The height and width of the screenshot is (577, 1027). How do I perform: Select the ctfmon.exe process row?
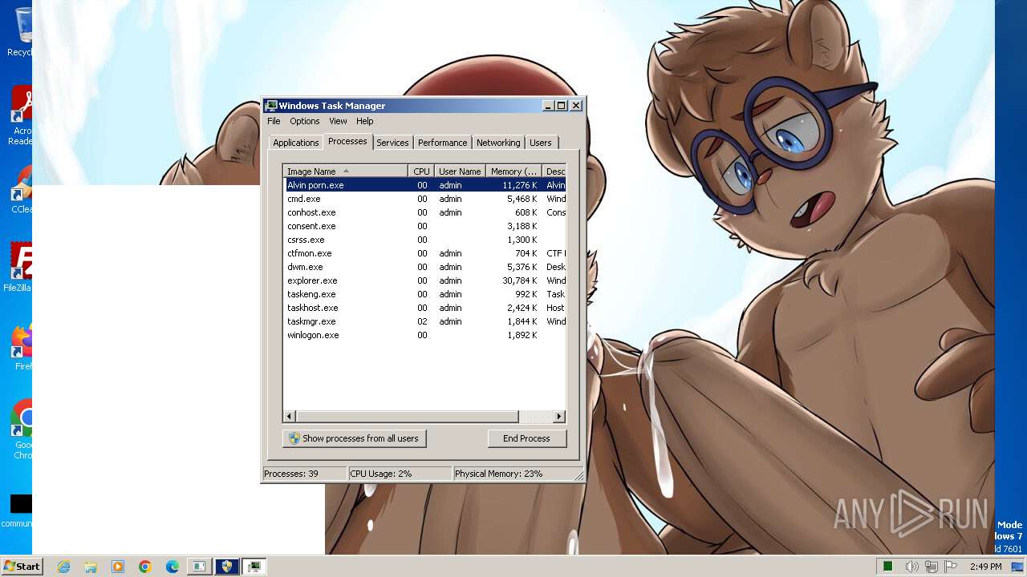tap(424, 253)
